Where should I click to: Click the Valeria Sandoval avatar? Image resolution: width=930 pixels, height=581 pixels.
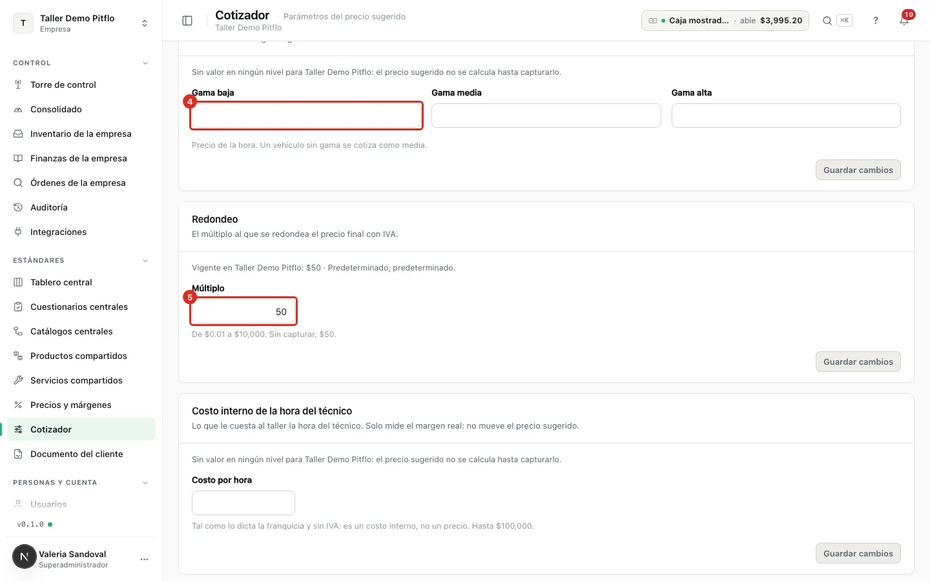point(25,556)
